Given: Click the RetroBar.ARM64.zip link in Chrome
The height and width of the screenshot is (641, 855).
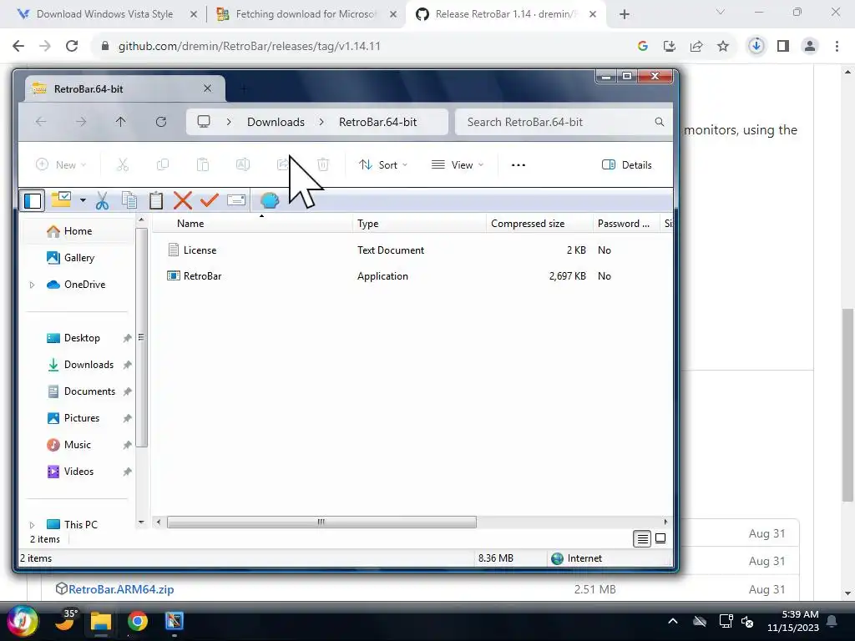Looking at the screenshot, I should click(x=121, y=589).
